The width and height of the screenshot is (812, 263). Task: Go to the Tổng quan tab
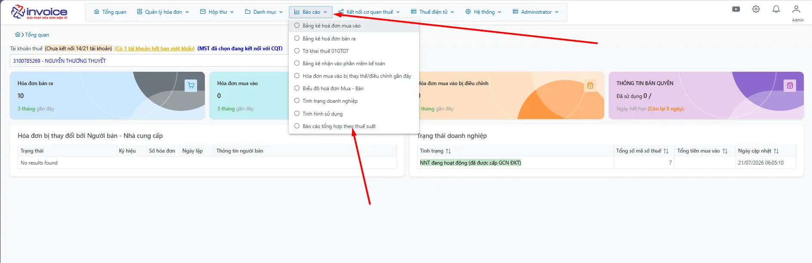pos(110,12)
